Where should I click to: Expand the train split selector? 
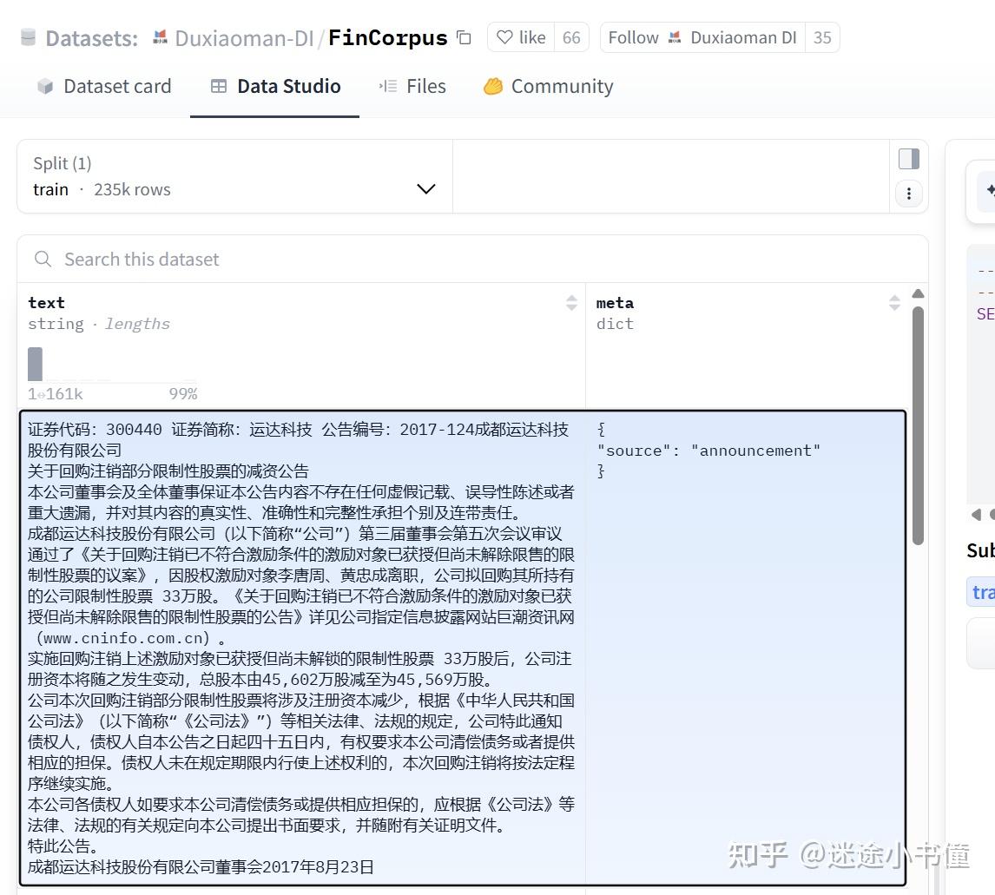pyautogui.click(x=425, y=188)
